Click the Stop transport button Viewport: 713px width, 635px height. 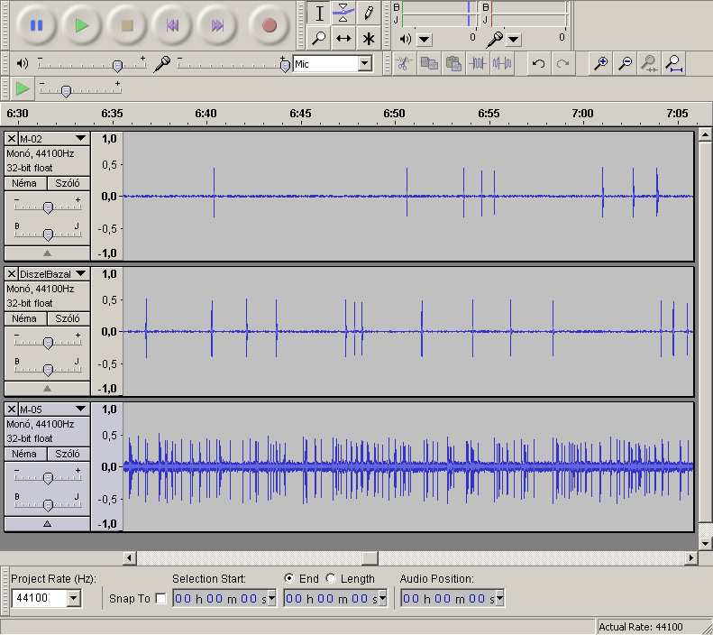click(x=127, y=25)
